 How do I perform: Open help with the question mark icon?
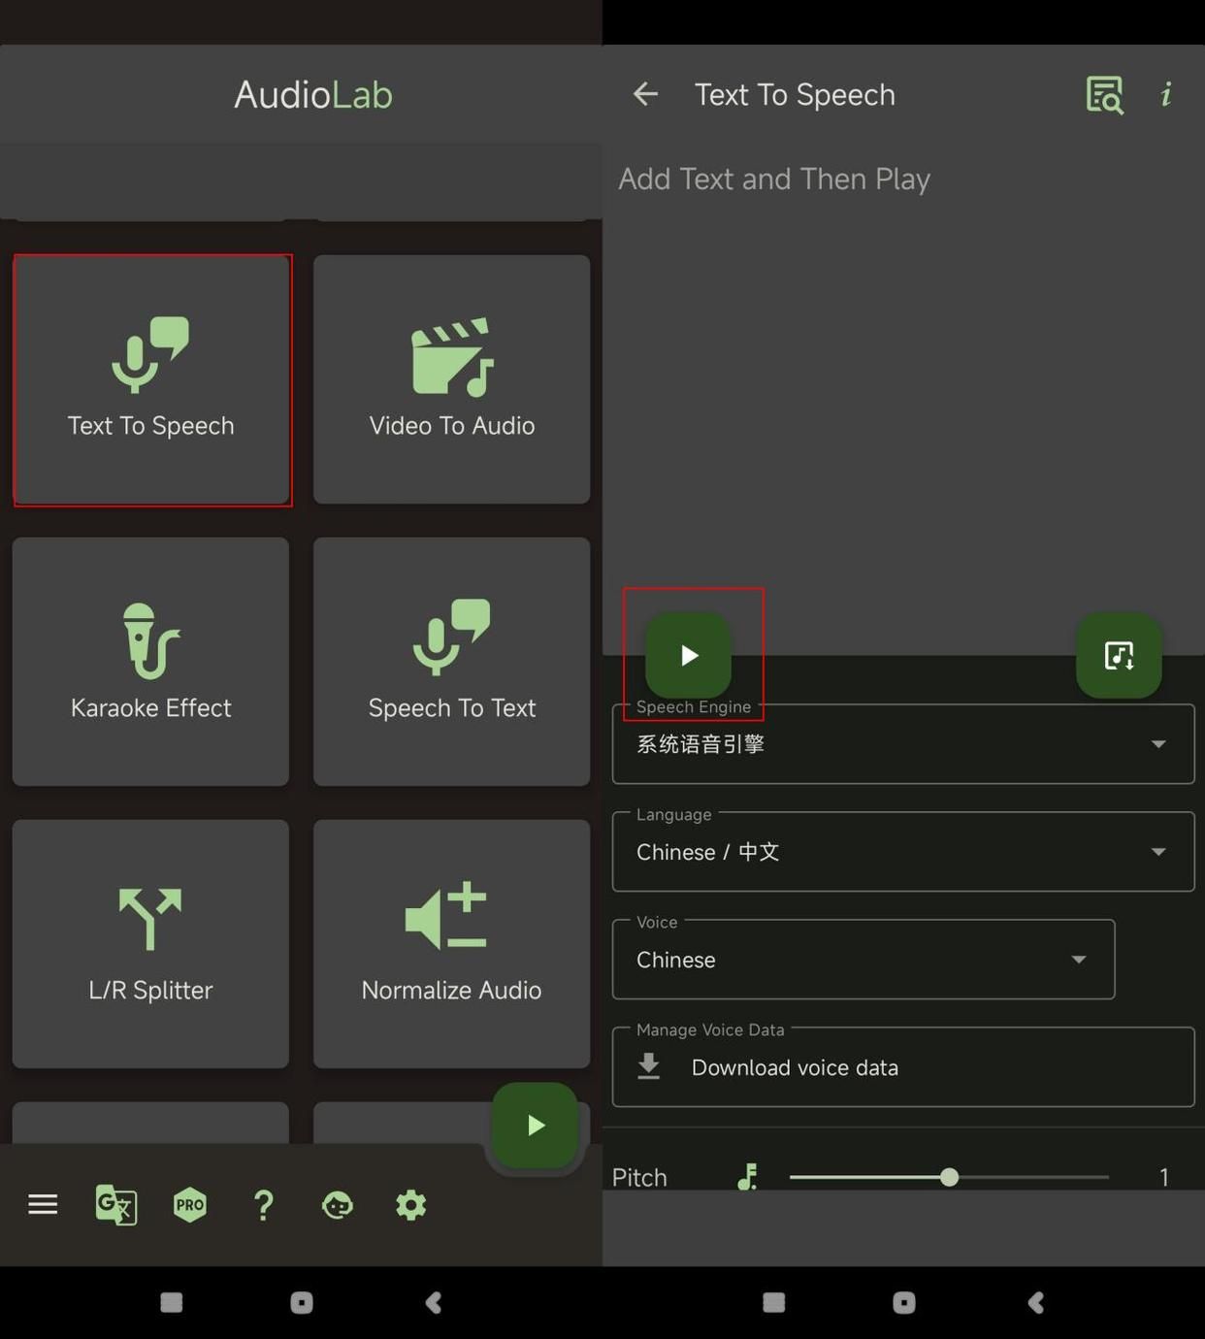(x=263, y=1205)
